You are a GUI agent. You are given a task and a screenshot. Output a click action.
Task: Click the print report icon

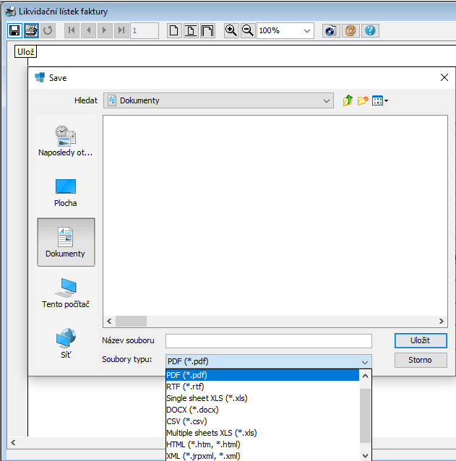pos(31,30)
